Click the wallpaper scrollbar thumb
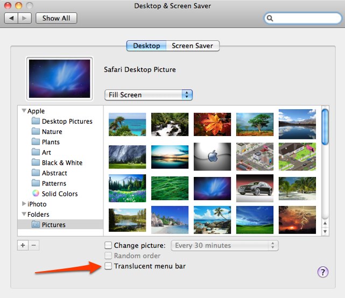 pos(325,127)
